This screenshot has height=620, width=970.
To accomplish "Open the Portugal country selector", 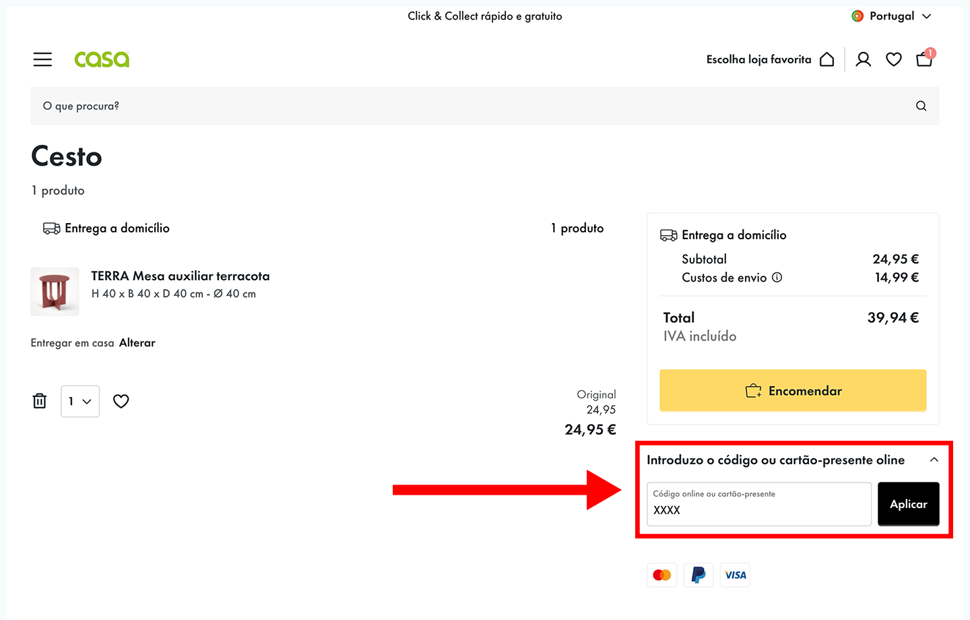I will 891,16.
